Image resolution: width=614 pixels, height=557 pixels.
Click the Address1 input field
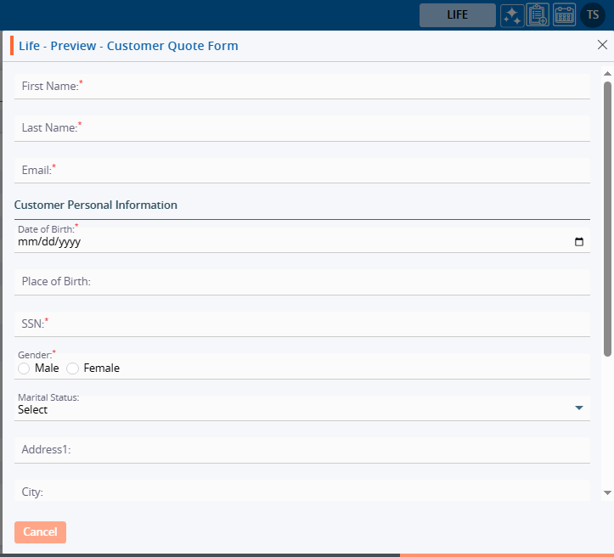(x=301, y=450)
